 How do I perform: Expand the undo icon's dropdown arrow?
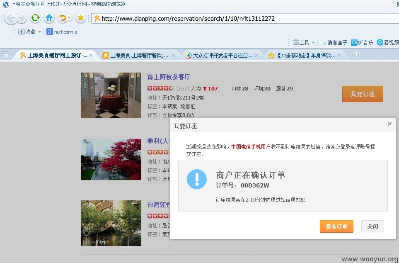(x=70, y=18)
